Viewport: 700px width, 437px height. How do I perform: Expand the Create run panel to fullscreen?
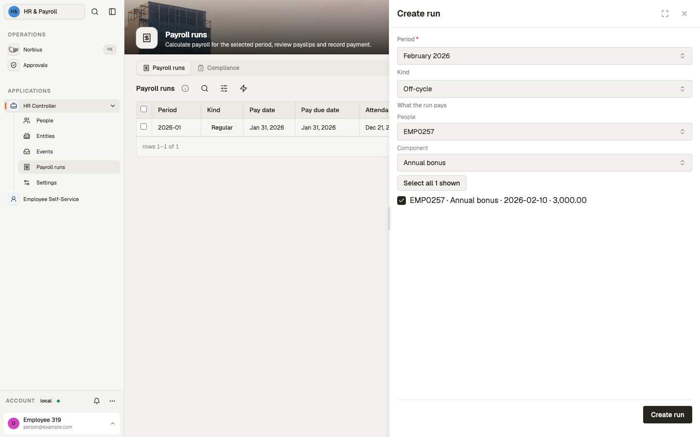pos(665,14)
